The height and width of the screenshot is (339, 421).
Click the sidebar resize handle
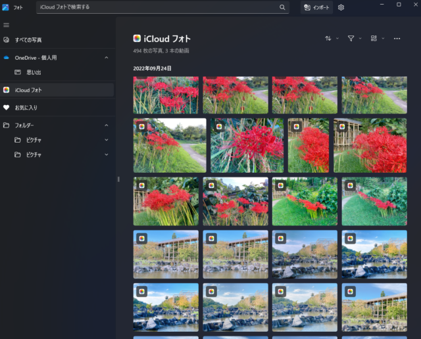tap(118, 179)
